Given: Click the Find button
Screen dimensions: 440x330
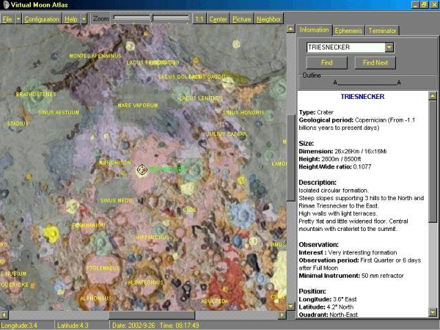Looking at the screenshot, I should click(x=327, y=63).
